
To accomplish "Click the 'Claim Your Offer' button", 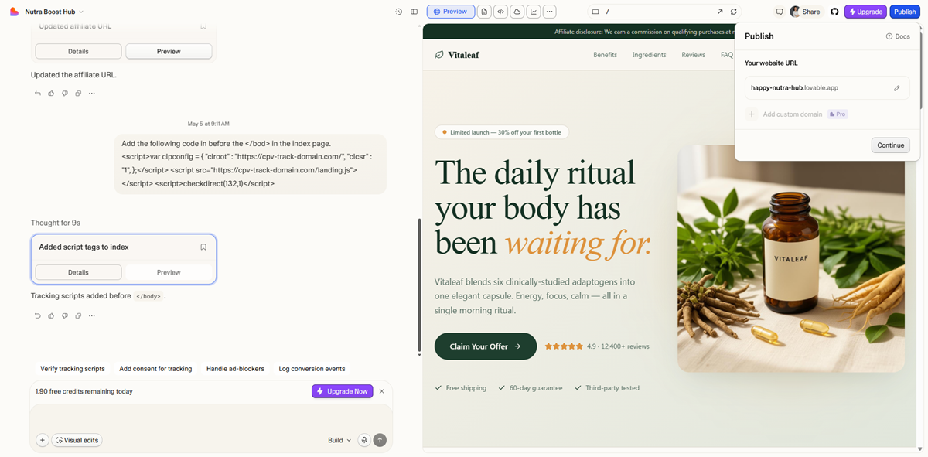I will (x=485, y=346).
